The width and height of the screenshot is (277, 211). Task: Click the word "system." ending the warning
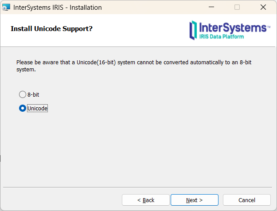tap(26, 70)
